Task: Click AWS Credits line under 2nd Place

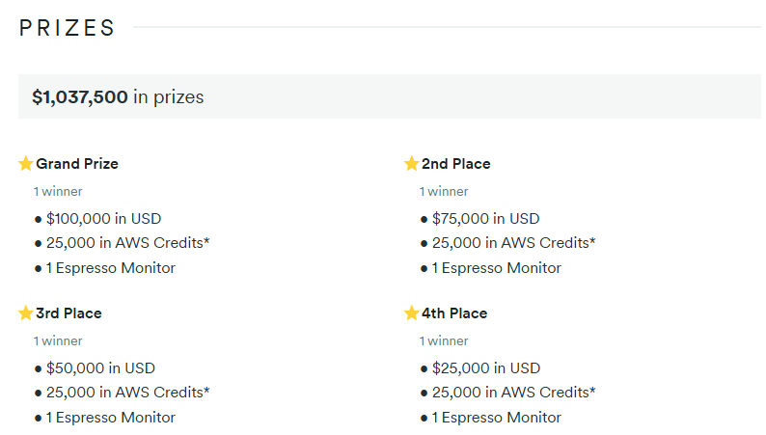Action: [513, 243]
